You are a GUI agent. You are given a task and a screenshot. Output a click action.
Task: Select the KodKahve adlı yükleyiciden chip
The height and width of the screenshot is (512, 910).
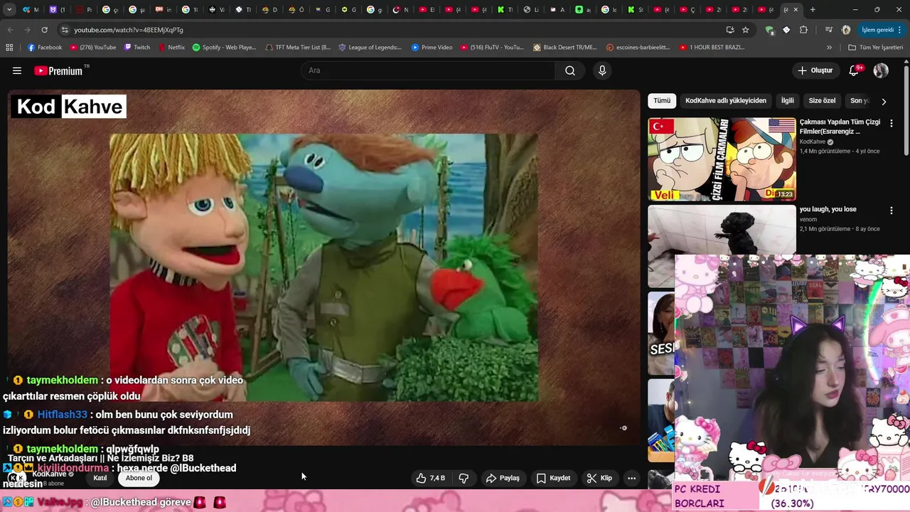point(726,101)
